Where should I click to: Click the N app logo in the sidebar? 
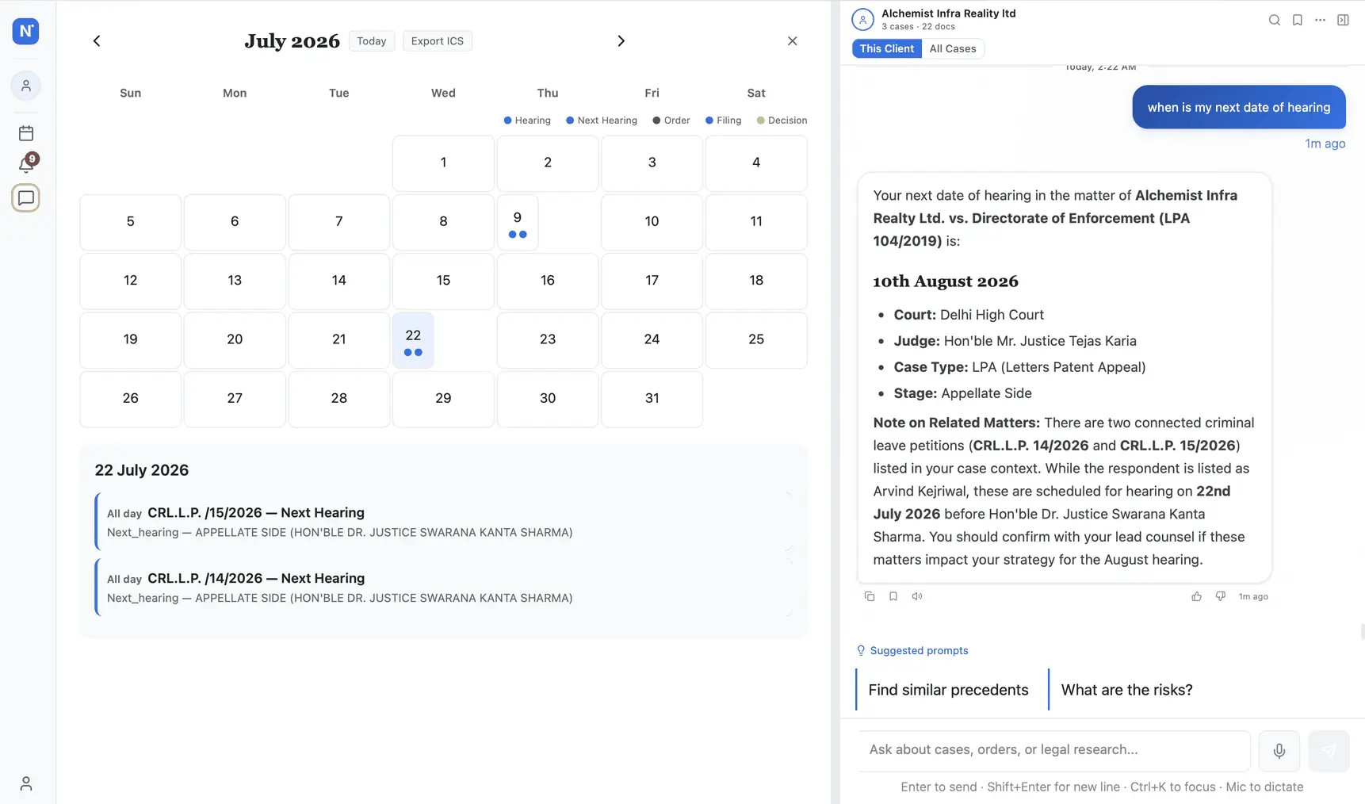[25, 31]
